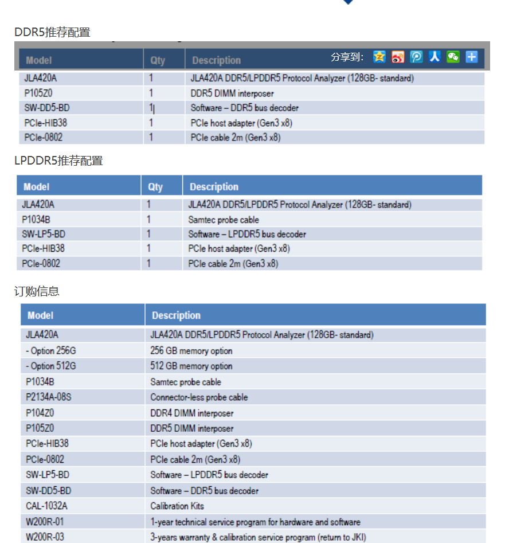Click the quantity for SW-DD5-BD in DDR5 table
This screenshot has height=543, width=505.
(151, 108)
